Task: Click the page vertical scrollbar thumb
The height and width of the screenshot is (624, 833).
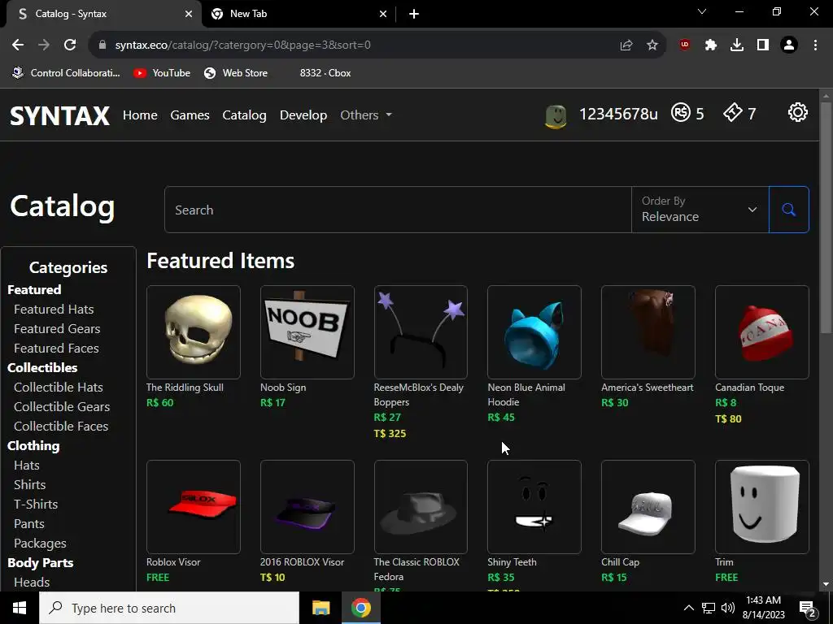Action: pos(826,218)
